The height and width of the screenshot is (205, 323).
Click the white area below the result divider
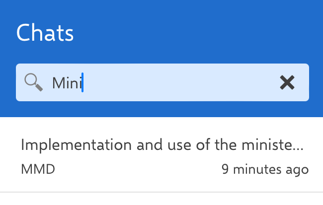click(x=161, y=199)
